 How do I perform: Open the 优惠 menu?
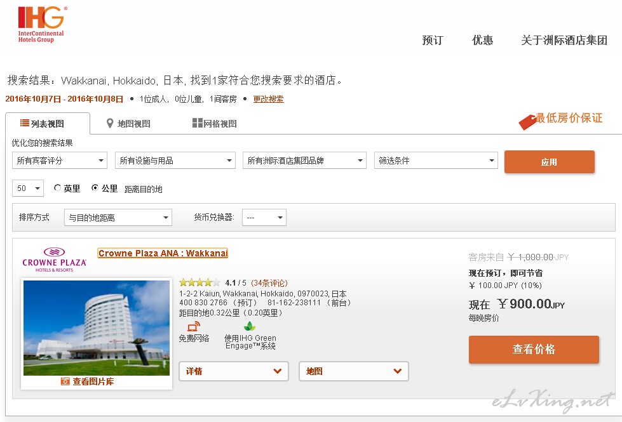tap(482, 40)
